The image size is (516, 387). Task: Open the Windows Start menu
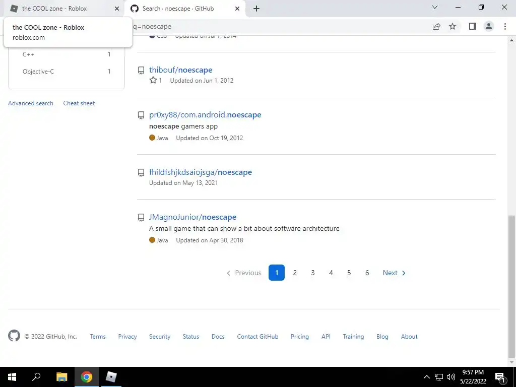point(12,377)
